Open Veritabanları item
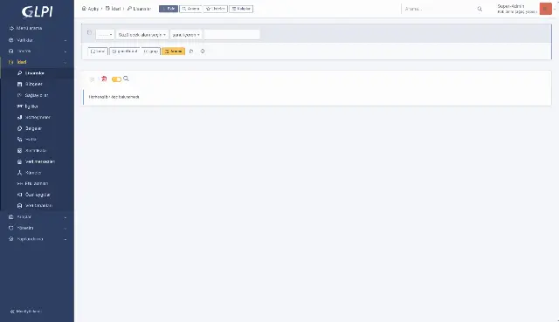This screenshot has height=322, width=559. (37, 206)
